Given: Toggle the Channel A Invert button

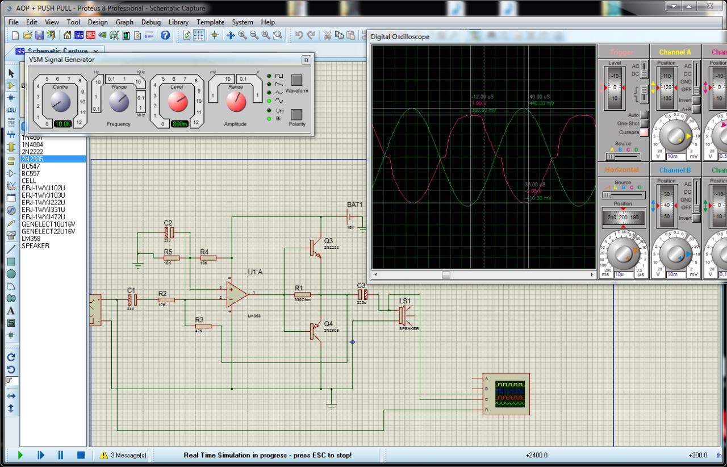Looking at the screenshot, I should coord(696,100).
